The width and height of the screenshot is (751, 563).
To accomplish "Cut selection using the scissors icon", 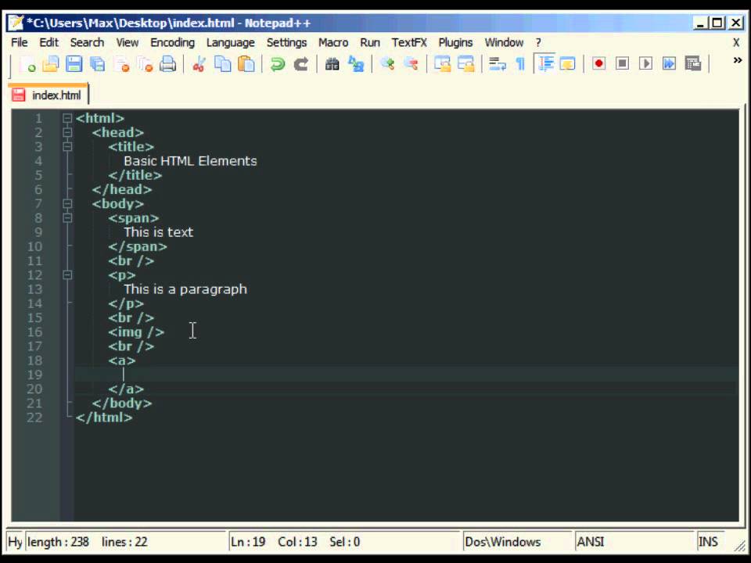I will [199, 64].
